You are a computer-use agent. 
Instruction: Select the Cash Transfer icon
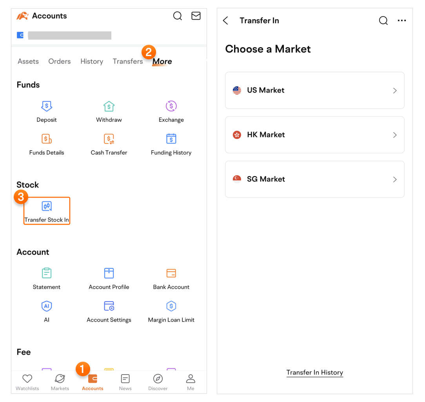tap(109, 139)
